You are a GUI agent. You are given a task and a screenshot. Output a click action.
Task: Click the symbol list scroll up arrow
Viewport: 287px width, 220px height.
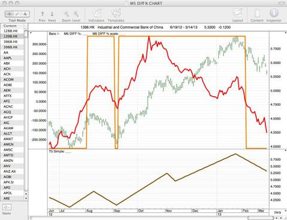coord(26,194)
